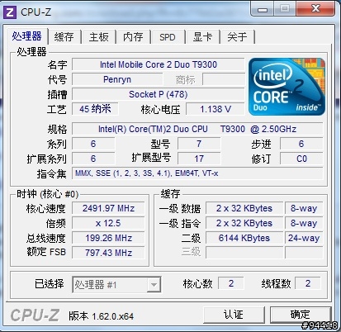Show the 关于 tab
The image size is (341, 332).
coord(237,37)
